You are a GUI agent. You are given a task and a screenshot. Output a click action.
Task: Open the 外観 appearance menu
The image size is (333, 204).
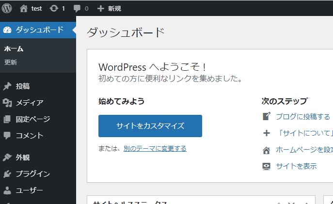[22, 157]
